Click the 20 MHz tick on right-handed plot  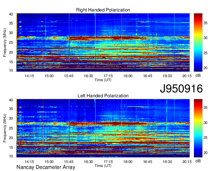[11, 52]
